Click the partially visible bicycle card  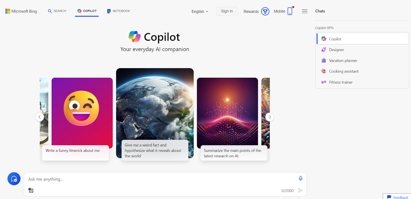(44, 112)
